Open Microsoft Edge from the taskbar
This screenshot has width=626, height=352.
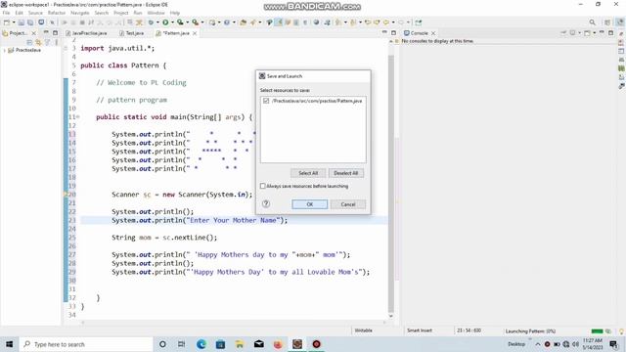pos(201,344)
